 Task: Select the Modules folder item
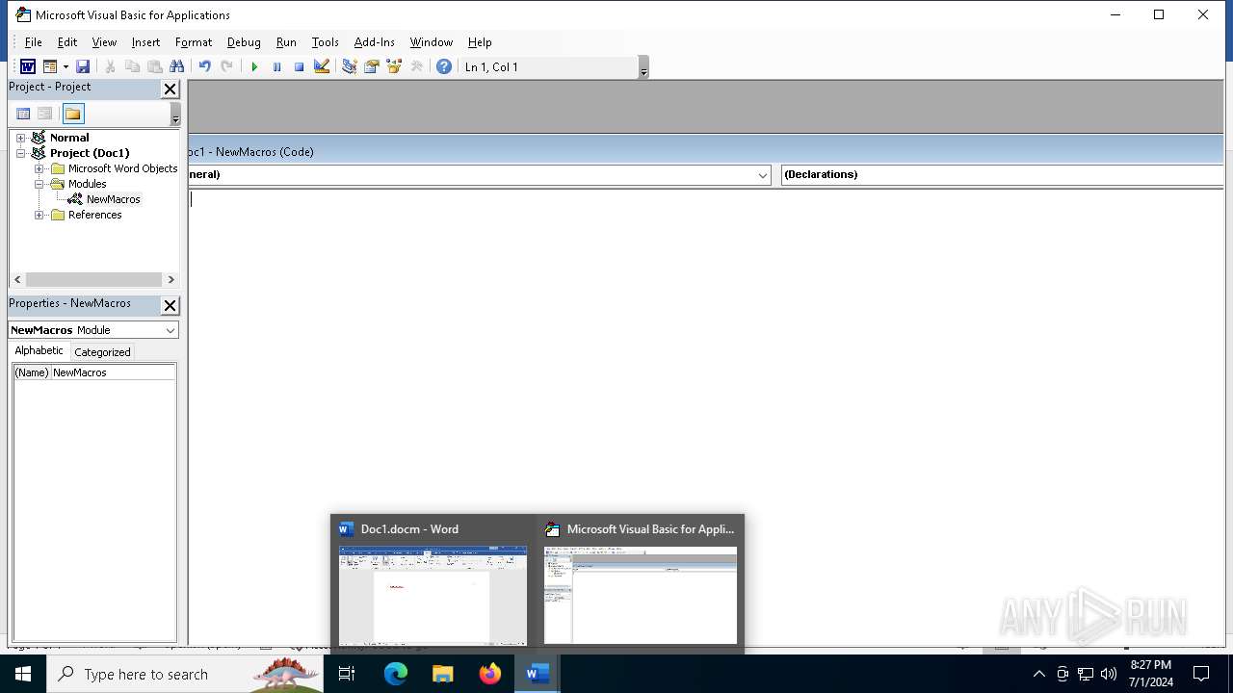pos(87,184)
